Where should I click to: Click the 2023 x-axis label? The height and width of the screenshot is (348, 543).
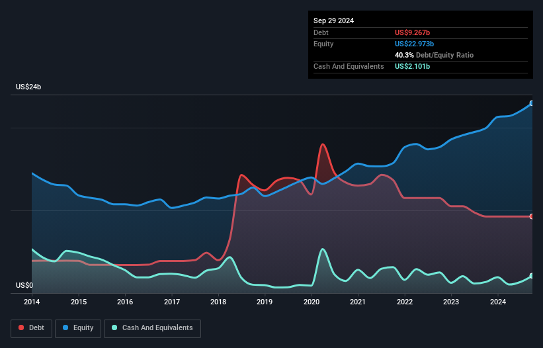click(x=451, y=302)
